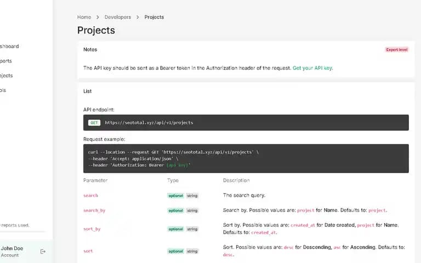Click the Type column header
421x263 pixels.
coord(173,180)
